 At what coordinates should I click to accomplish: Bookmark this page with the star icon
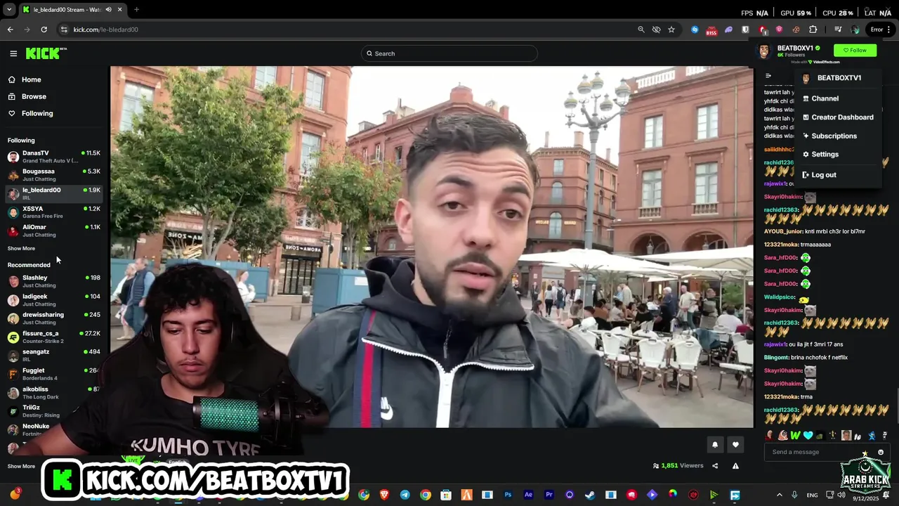click(671, 30)
